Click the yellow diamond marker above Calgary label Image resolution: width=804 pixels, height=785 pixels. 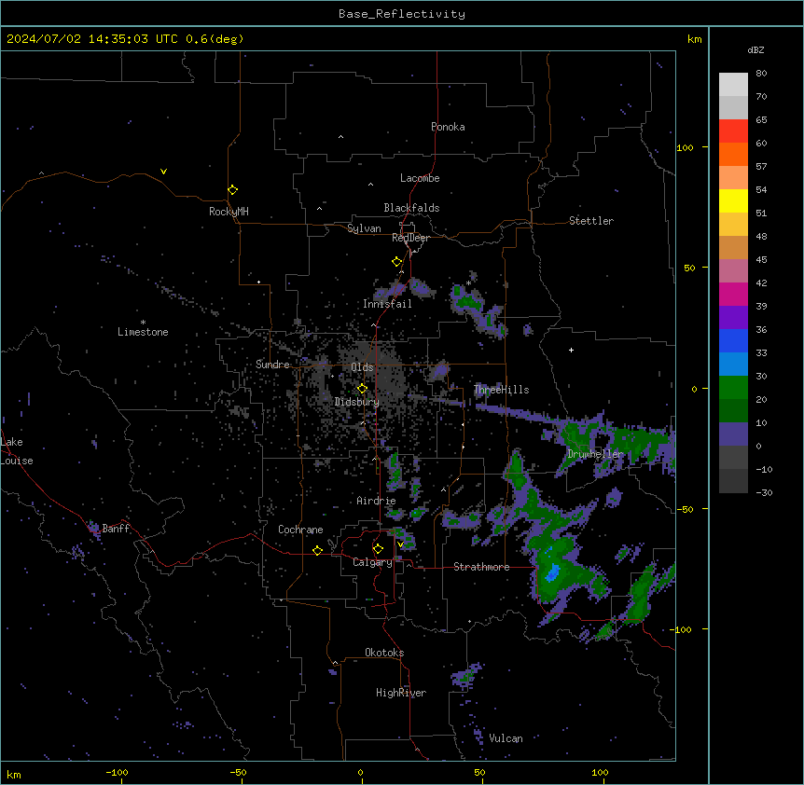[x=378, y=549]
